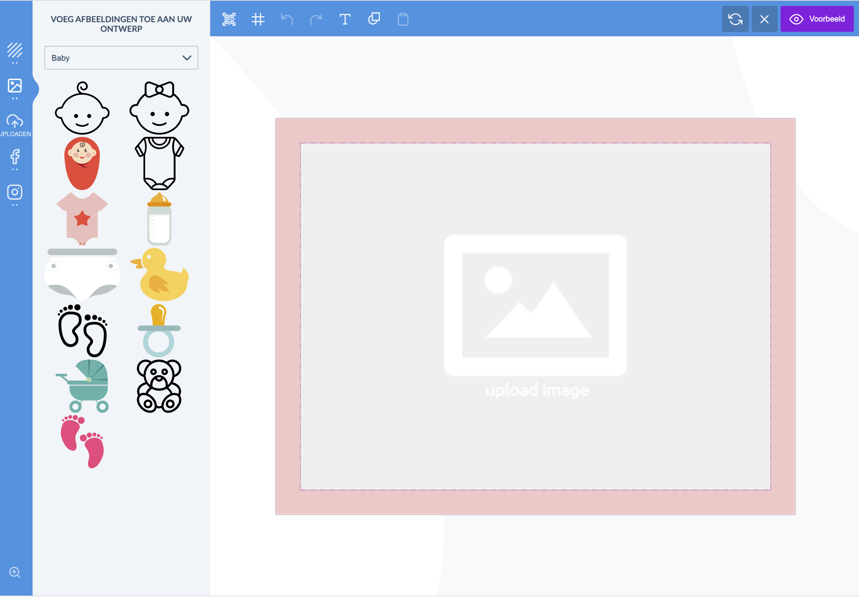Click the paste clipboard icon
Screen dimensions: 859x600
coord(403,19)
